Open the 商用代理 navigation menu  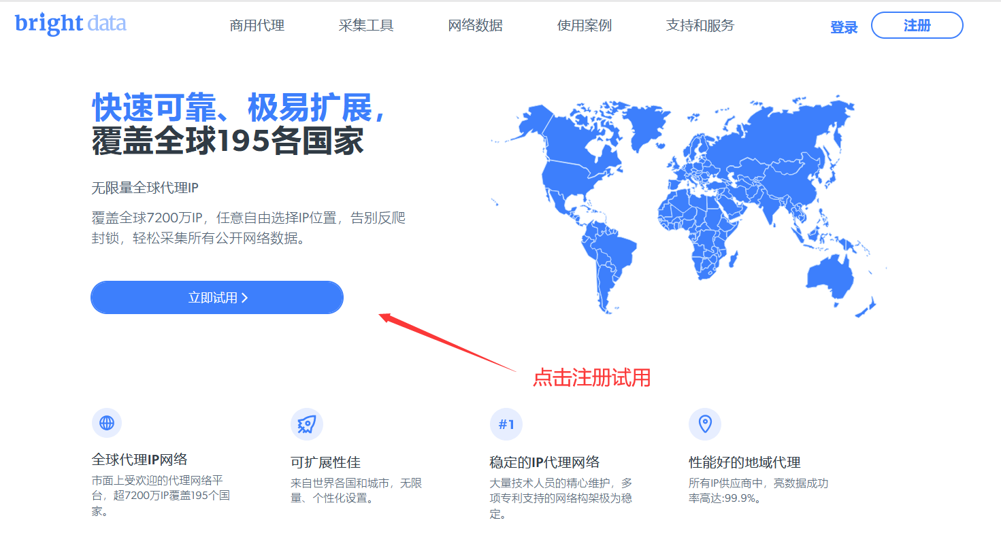tap(257, 25)
